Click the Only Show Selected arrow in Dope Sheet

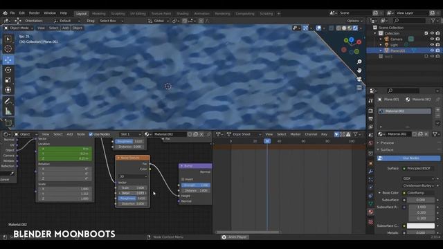[x=336, y=134]
